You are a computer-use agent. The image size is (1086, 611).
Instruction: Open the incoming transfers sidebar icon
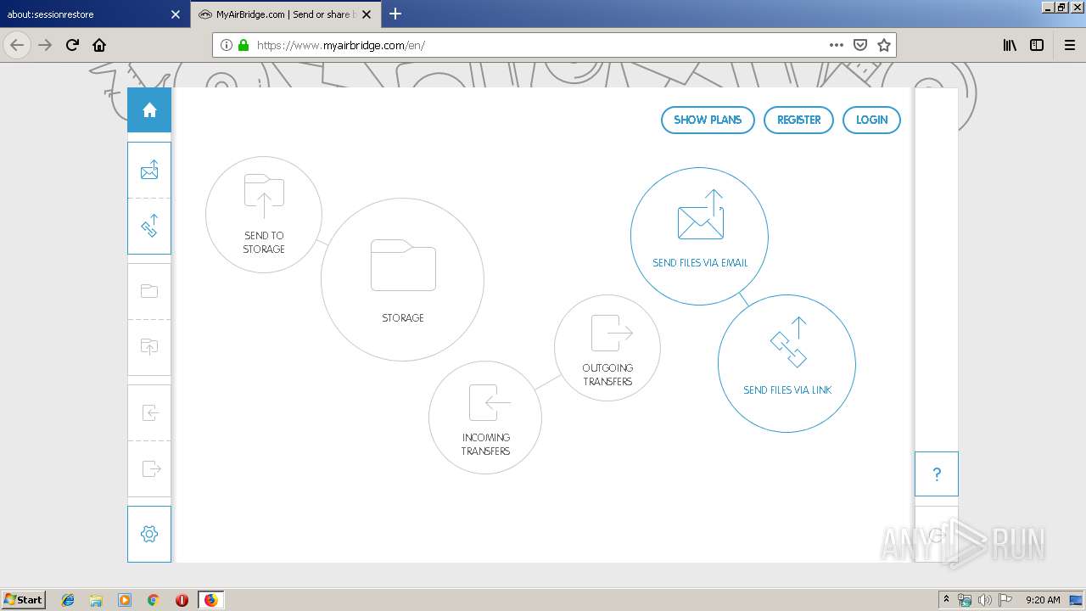coord(149,413)
